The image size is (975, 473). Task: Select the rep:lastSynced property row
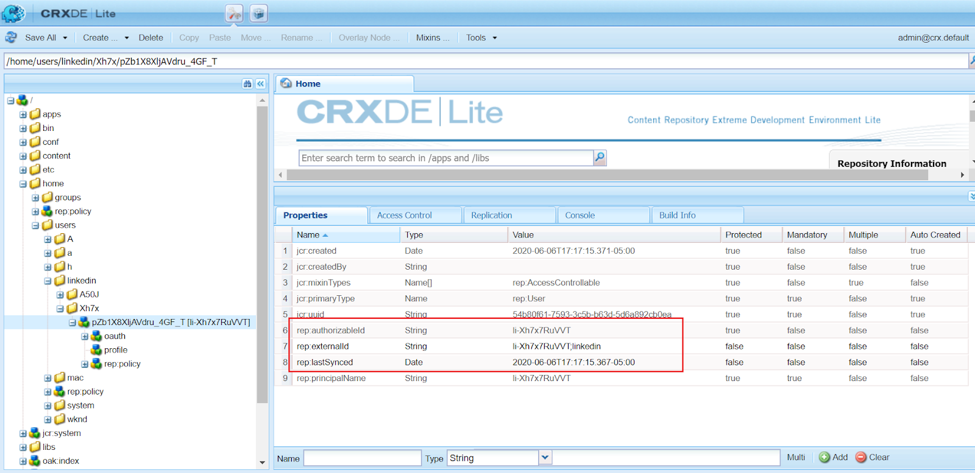click(x=621, y=362)
